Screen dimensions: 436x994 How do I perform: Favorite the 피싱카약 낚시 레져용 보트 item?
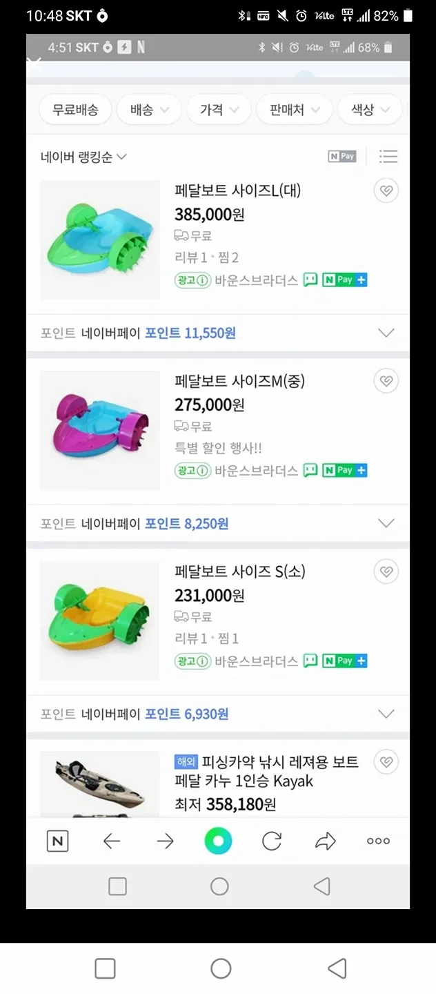click(386, 761)
